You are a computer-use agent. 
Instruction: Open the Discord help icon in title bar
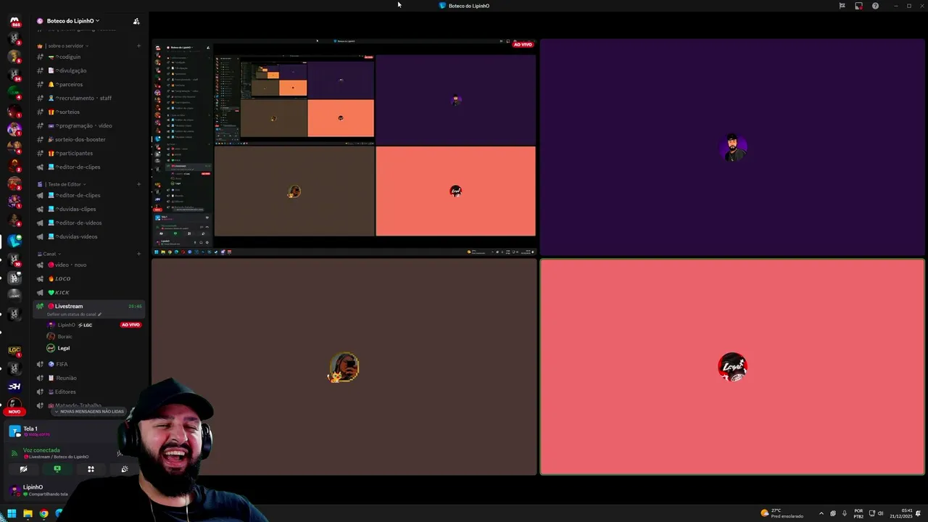(x=875, y=6)
